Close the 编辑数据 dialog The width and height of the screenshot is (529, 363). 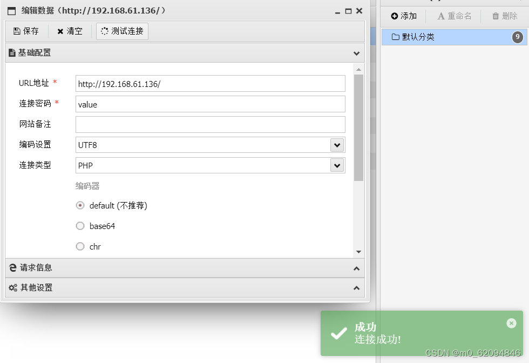pyautogui.click(x=360, y=11)
